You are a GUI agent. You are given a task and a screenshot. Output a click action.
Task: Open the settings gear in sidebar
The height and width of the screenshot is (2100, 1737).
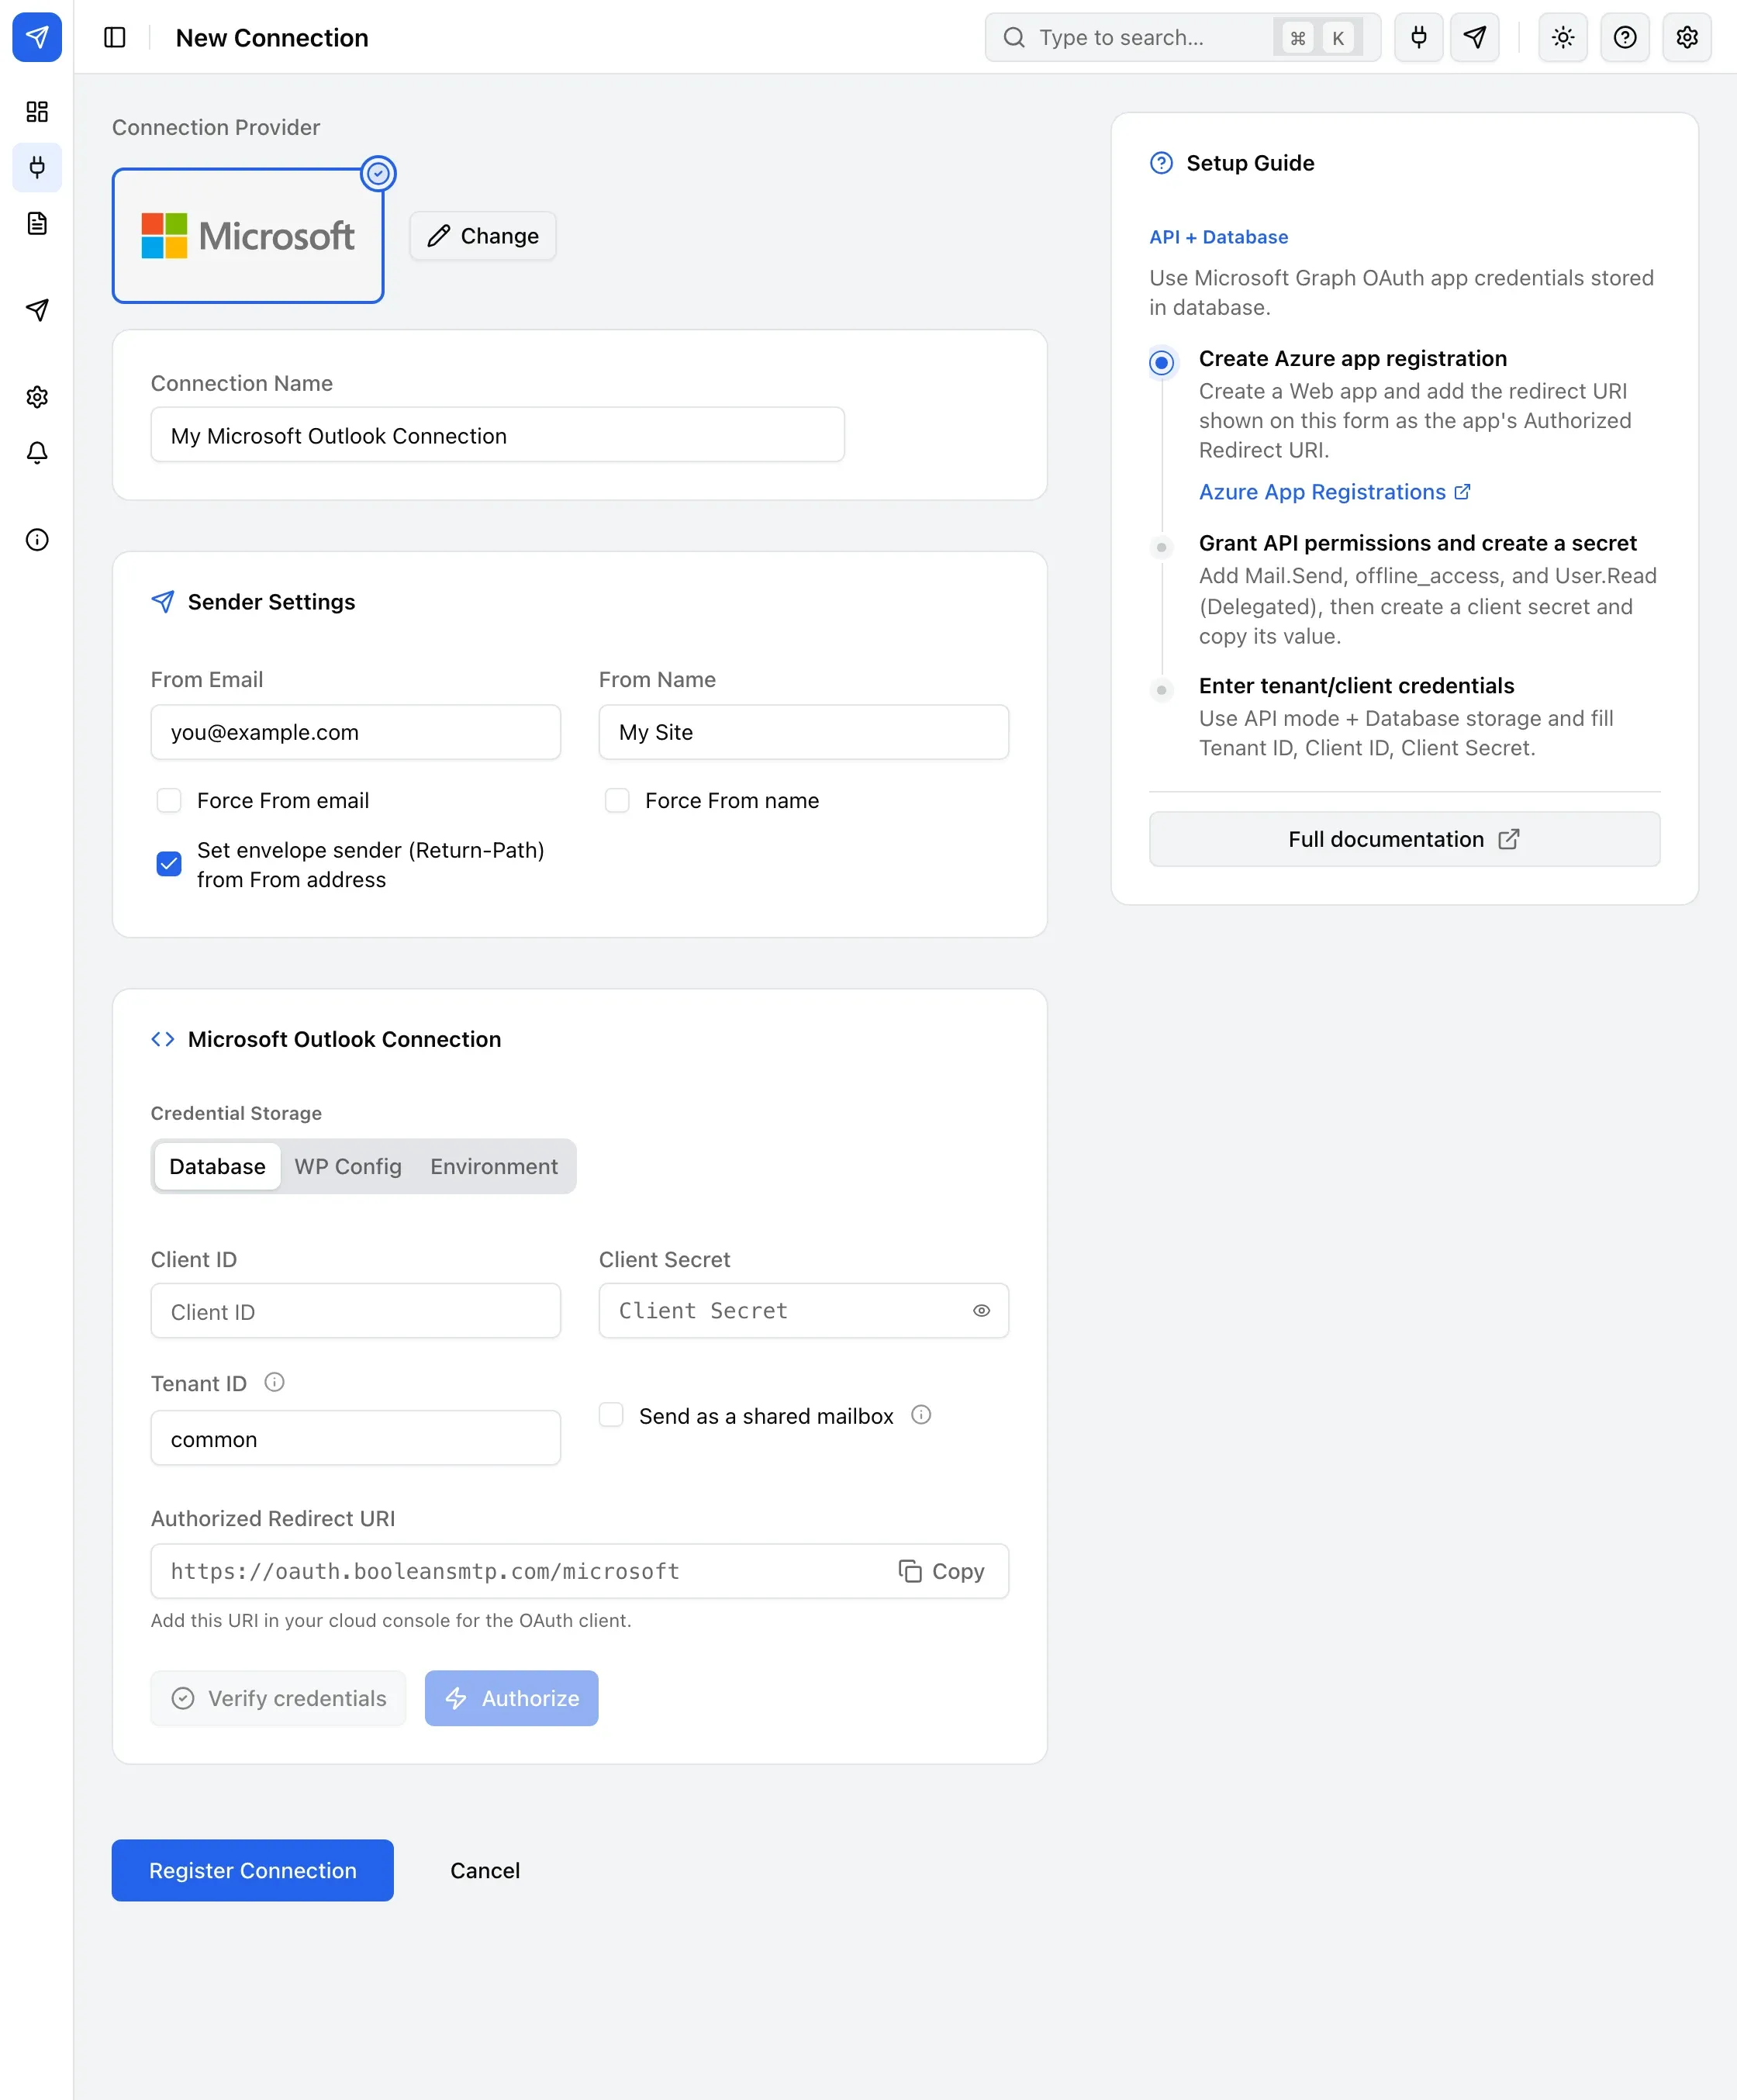pos(37,397)
